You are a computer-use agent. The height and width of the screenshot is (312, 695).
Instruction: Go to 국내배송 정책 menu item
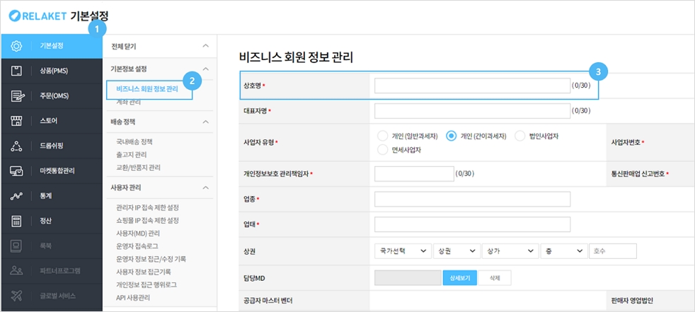tap(134, 142)
